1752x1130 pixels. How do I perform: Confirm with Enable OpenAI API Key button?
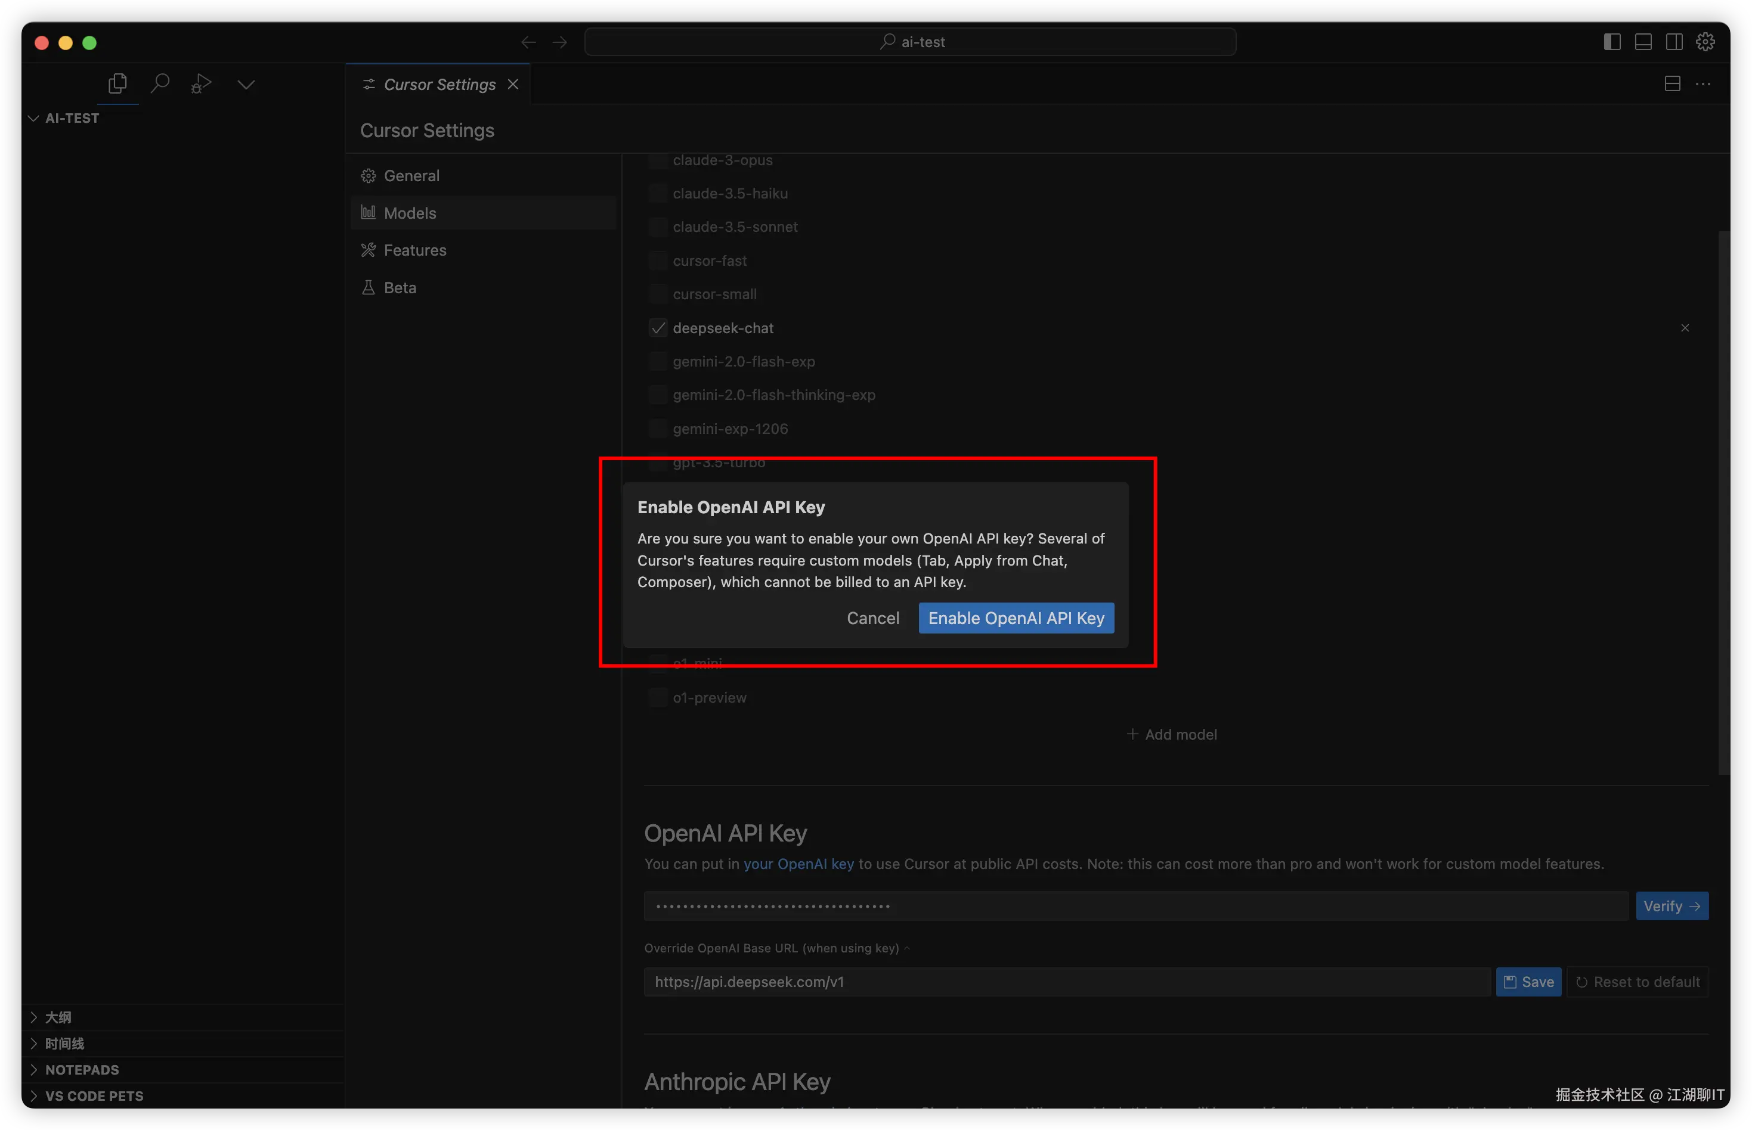pos(1016,618)
